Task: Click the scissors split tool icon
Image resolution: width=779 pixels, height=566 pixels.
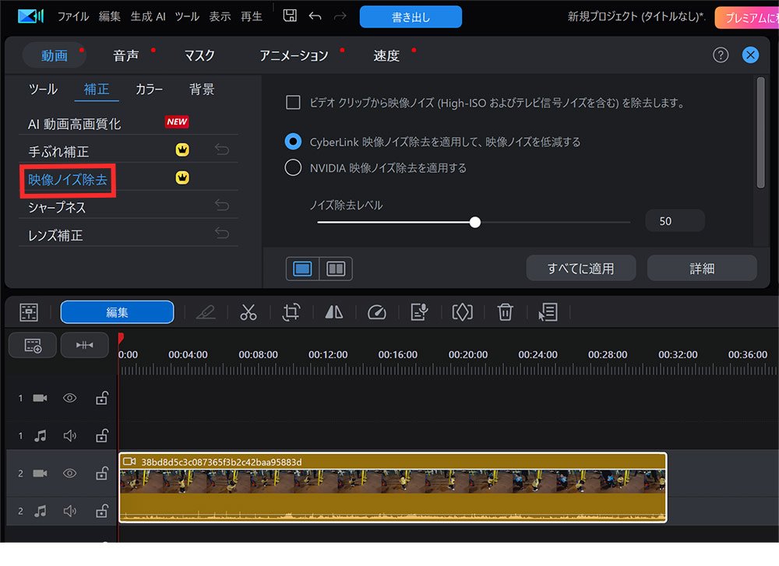Action: pyautogui.click(x=249, y=312)
